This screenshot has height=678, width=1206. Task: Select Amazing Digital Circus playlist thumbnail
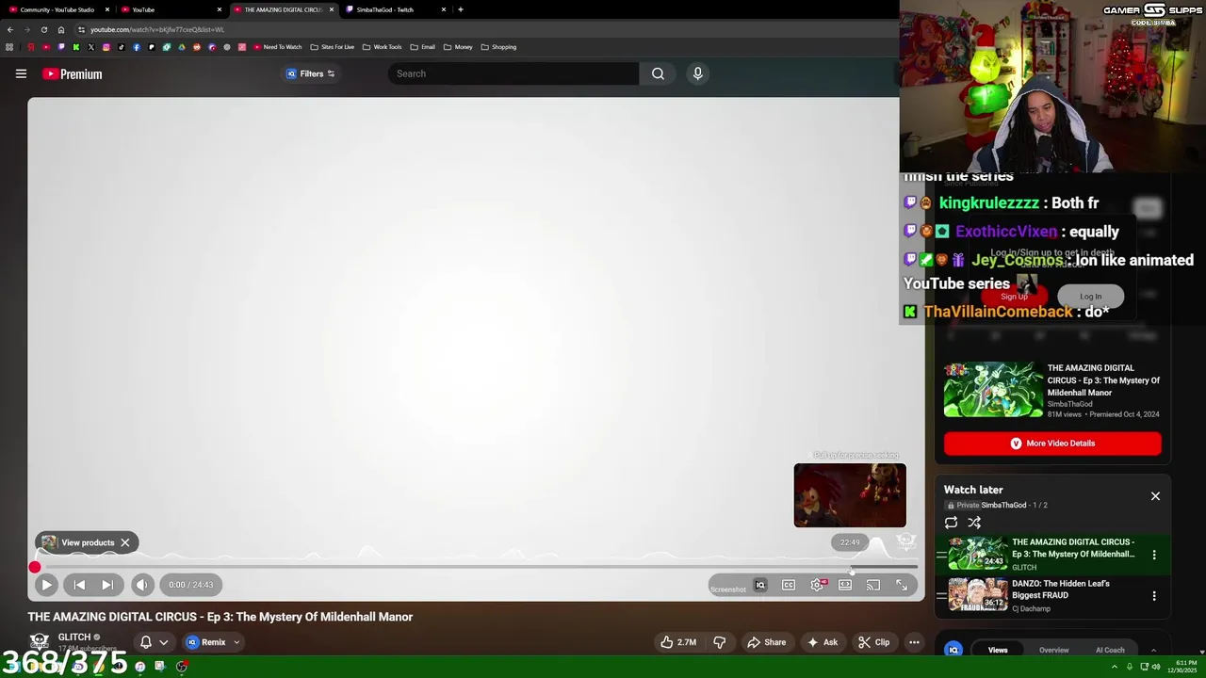pos(978,554)
